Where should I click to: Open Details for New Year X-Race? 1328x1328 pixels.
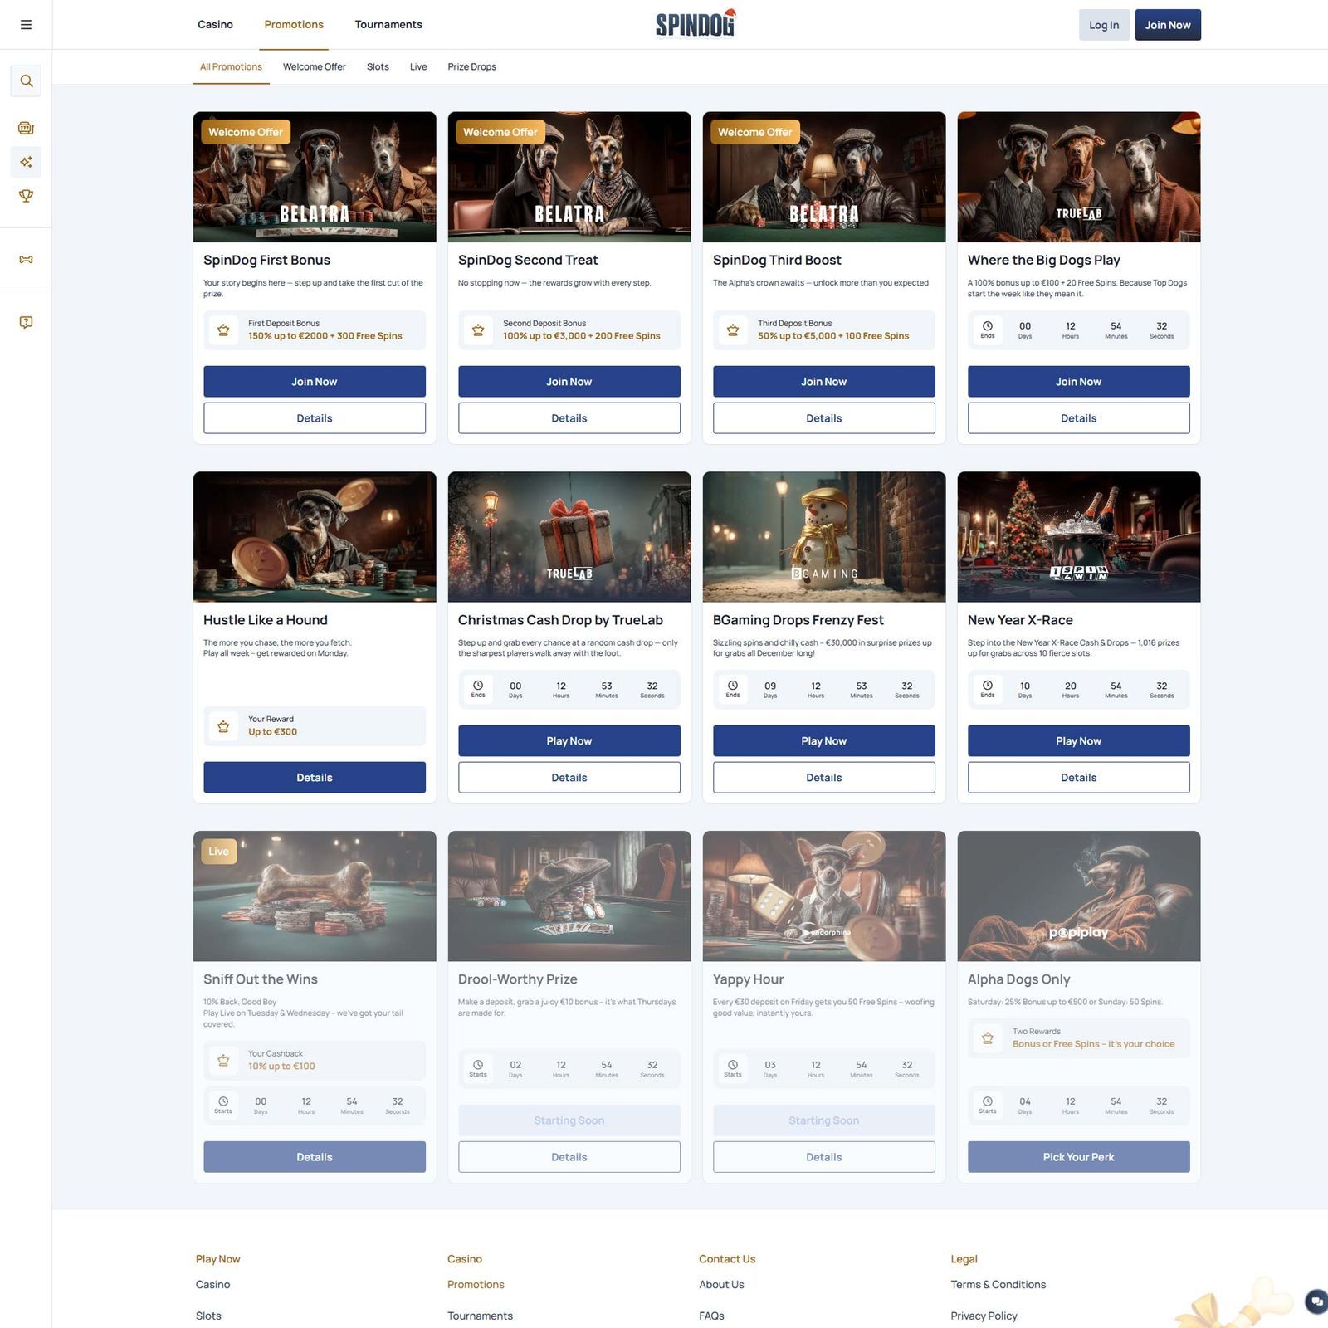tap(1079, 778)
